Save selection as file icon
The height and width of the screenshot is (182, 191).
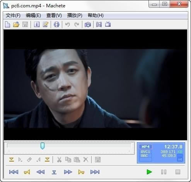coord(98,160)
